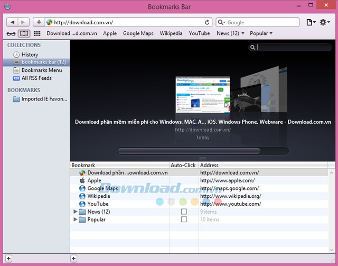Enable Auto-Click checkbox for Popular folder
This screenshot has width=338, height=266.
click(184, 219)
